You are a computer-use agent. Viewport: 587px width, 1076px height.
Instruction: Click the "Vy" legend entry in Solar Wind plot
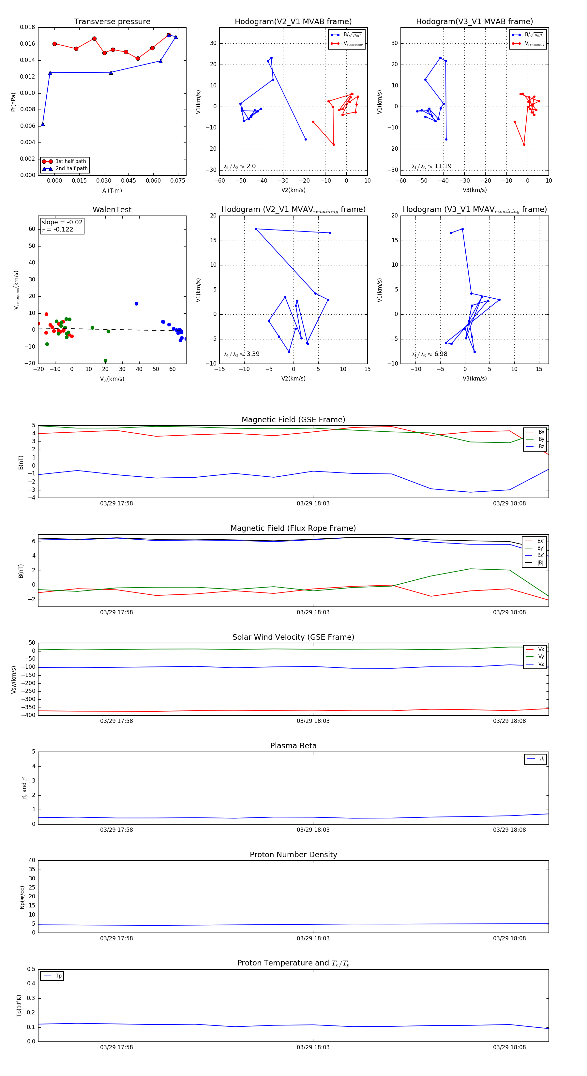[x=535, y=657]
